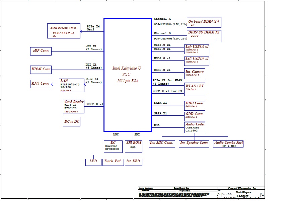Click the ODD Conn. block
This screenshot has width=285, height=201.
[195, 116]
